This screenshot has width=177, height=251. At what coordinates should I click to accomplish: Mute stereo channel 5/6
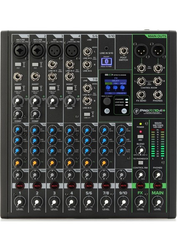[x=89, y=186]
